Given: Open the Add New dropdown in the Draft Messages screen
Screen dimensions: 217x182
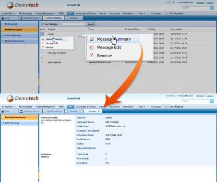Looking at the screenshot, I should click(8, 13).
